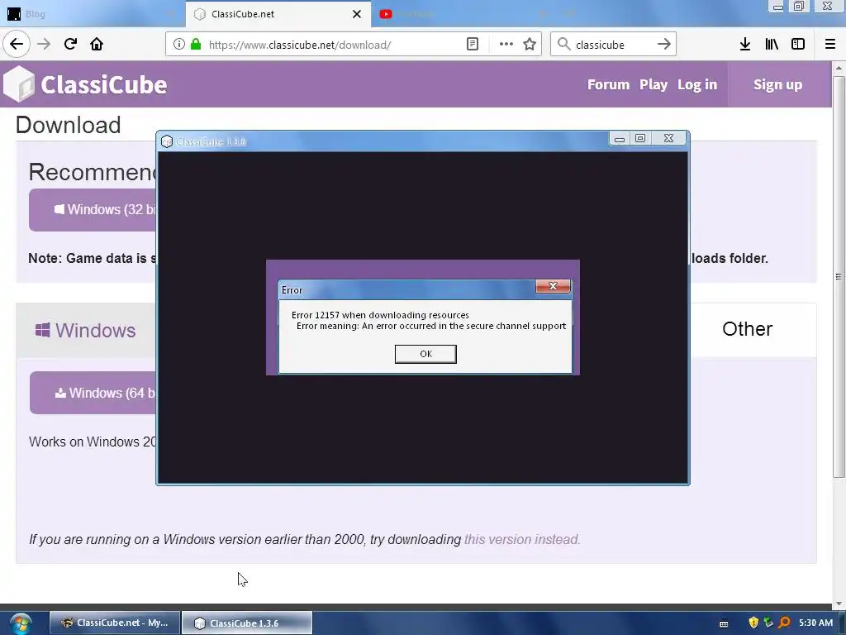The image size is (846, 635).
Task: Toggle the browser sidebar button
Action: (x=798, y=45)
